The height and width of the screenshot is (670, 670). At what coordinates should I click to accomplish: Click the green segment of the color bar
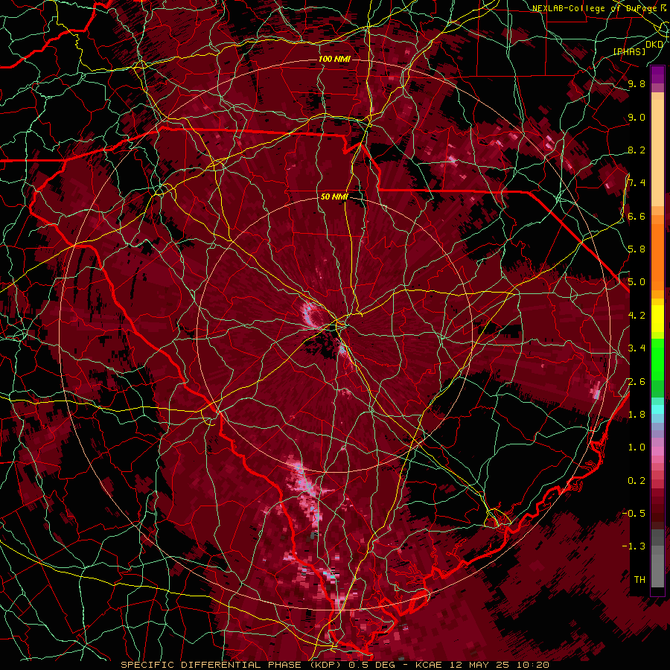pos(657,359)
